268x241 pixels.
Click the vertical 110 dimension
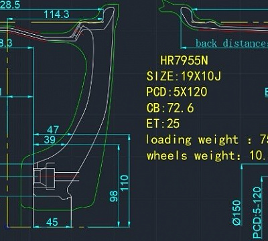click(x=125, y=183)
